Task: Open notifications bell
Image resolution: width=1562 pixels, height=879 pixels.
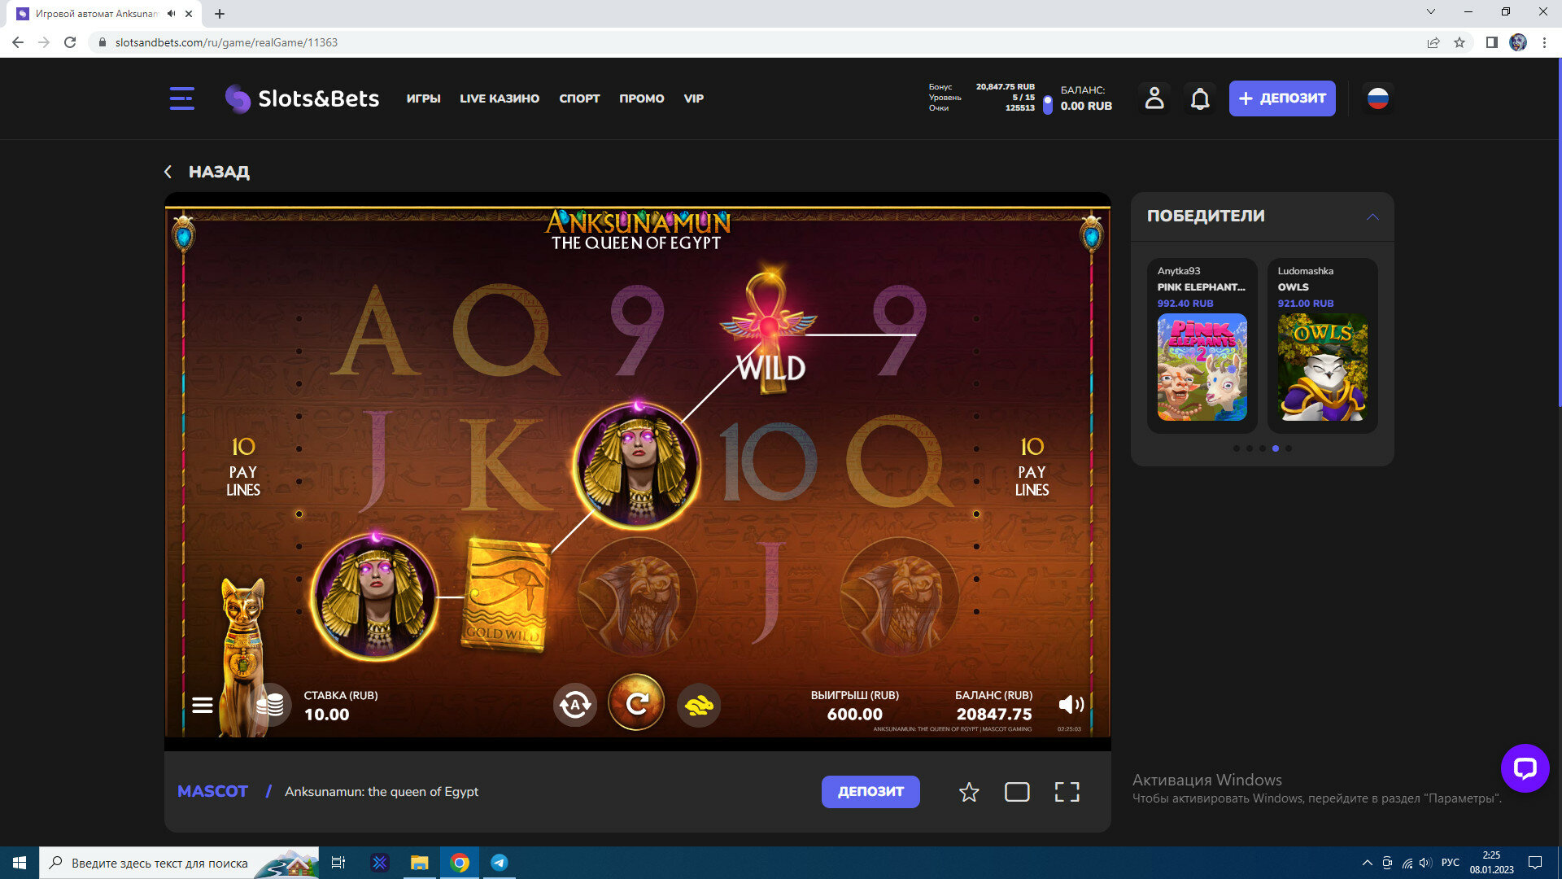Action: [x=1200, y=98]
